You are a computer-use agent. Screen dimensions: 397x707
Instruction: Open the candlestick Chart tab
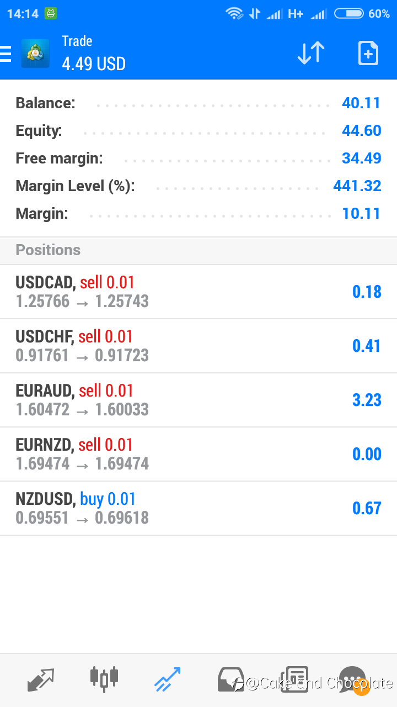coord(104,678)
